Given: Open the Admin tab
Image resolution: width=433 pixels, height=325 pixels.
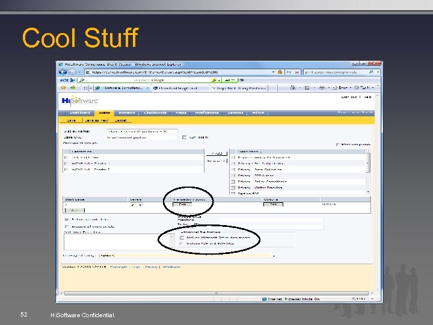Looking at the screenshot, I should 258,113.
